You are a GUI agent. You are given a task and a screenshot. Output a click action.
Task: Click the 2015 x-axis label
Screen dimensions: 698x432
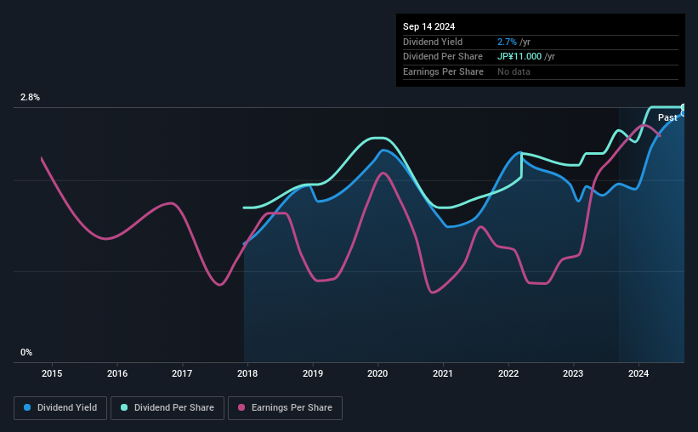coord(52,373)
